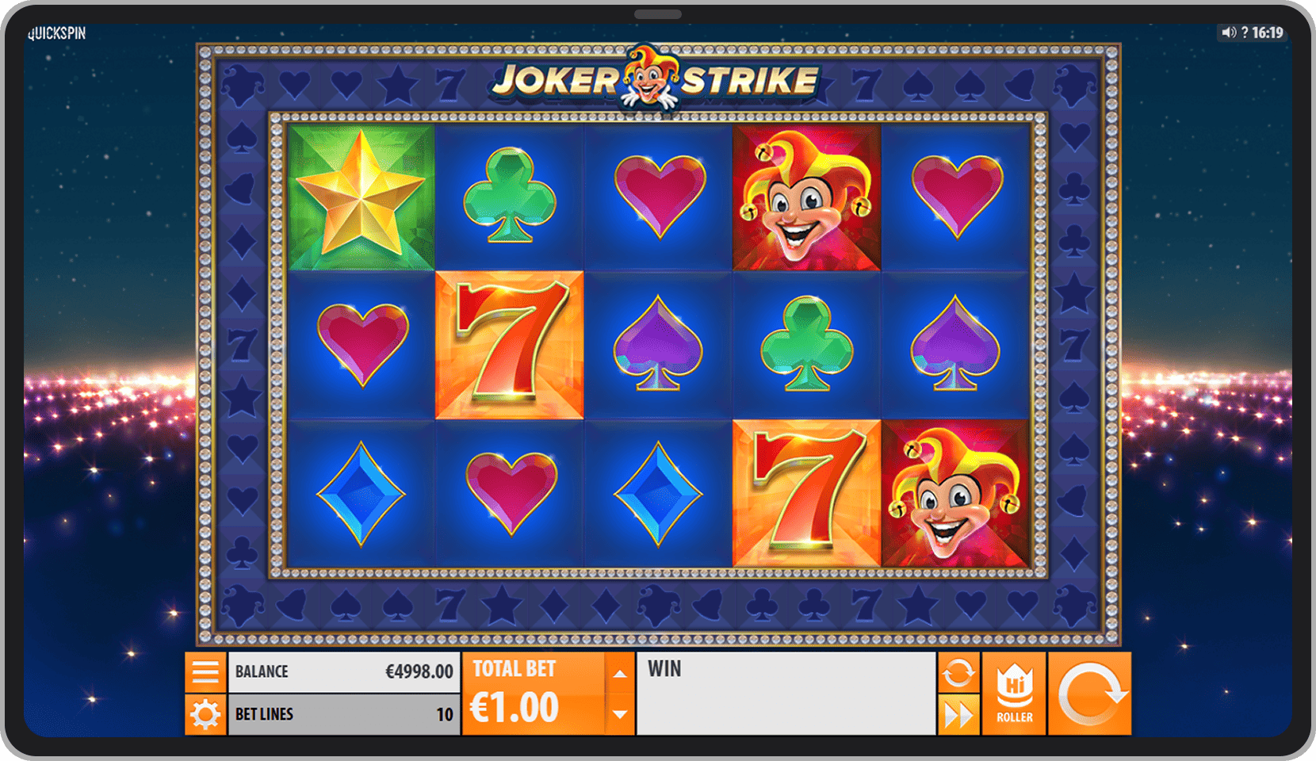Open help via the question mark
The width and height of the screenshot is (1316, 761).
coord(1245,33)
